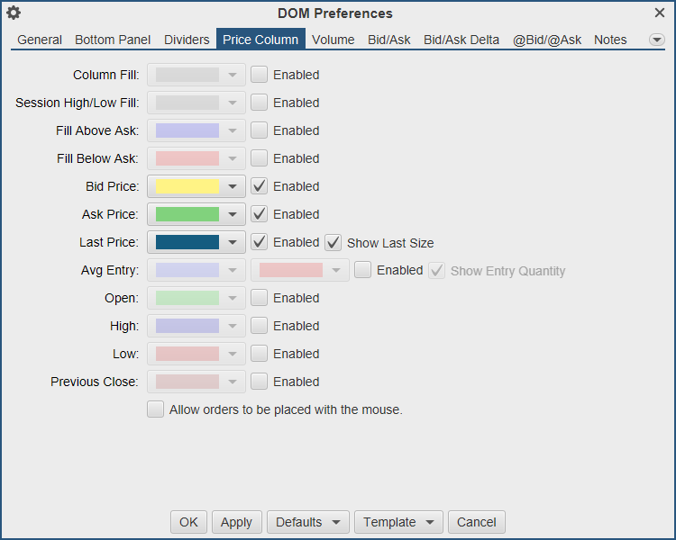Image resolution: width=676 pixels, height=540 pixels.
Task: Enable the Previous Close checkbox
Action: tap(260, 382)
